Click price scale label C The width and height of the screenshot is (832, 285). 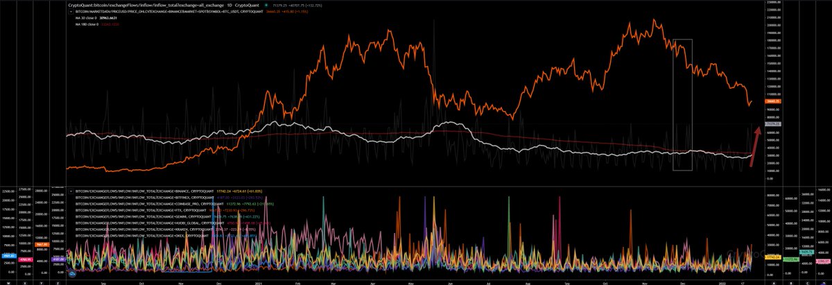coord(808,283)
